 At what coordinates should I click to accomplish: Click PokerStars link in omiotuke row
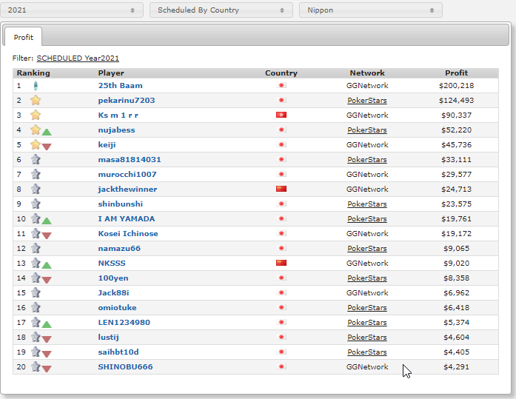tap(367, 307)
